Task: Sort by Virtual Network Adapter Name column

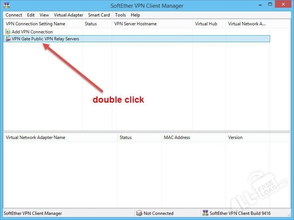Action: click(35, 137)
